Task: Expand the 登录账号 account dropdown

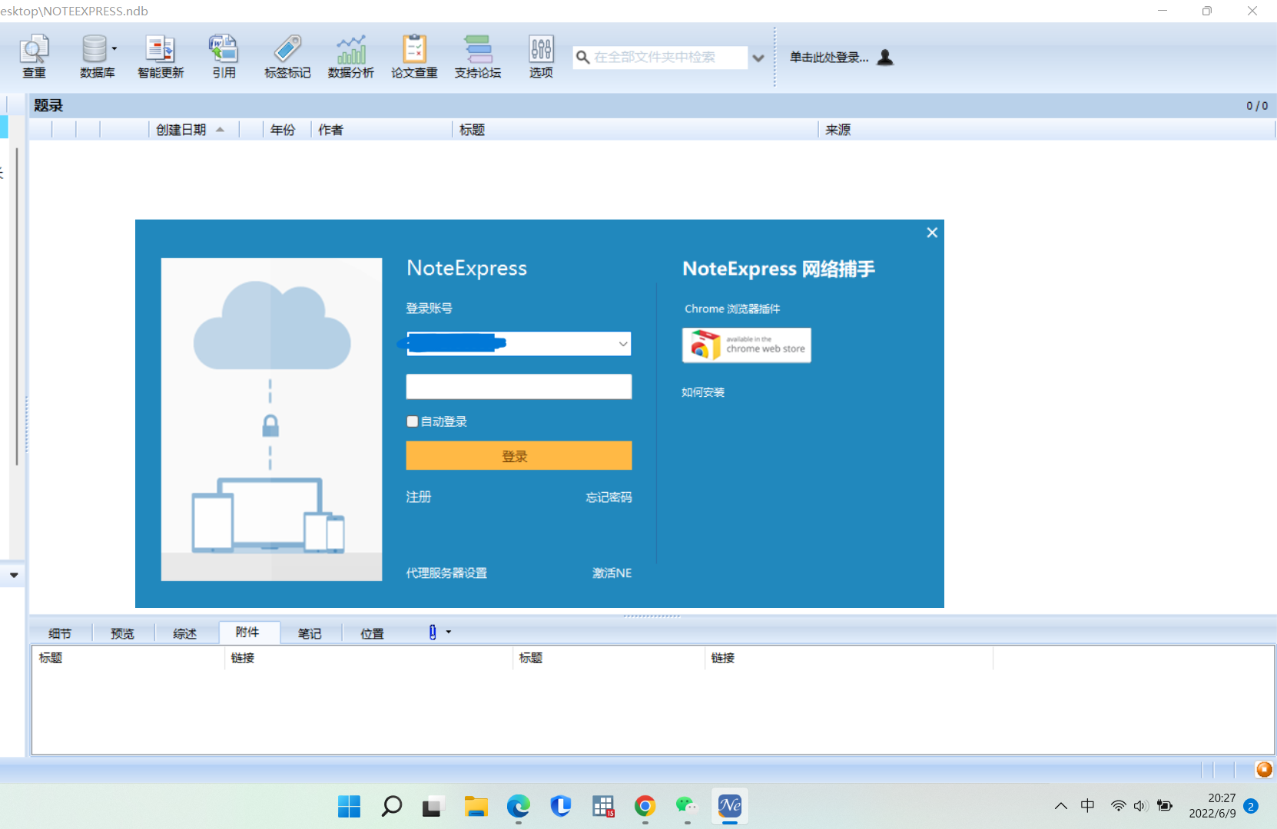Action: pos(623,344)
